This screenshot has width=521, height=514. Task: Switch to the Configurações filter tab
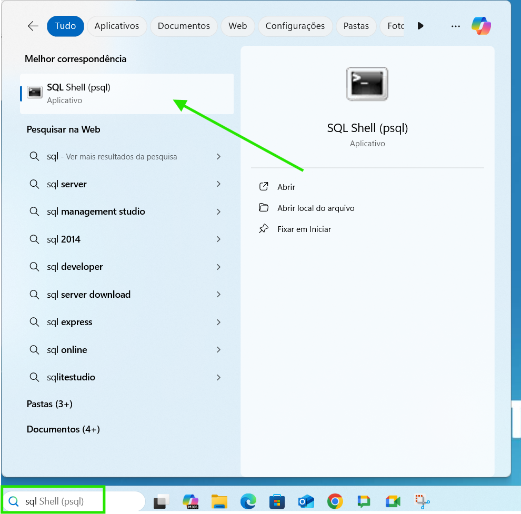pos(295,26)
